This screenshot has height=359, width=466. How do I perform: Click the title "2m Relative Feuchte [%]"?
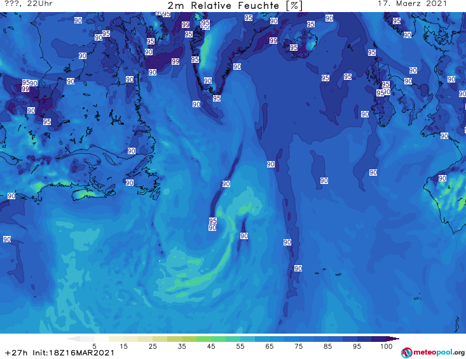[235, 6]
